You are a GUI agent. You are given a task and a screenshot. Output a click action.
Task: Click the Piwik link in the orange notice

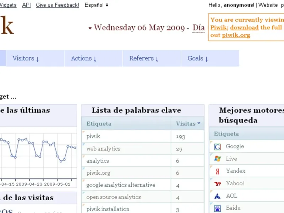coord(219,27)
